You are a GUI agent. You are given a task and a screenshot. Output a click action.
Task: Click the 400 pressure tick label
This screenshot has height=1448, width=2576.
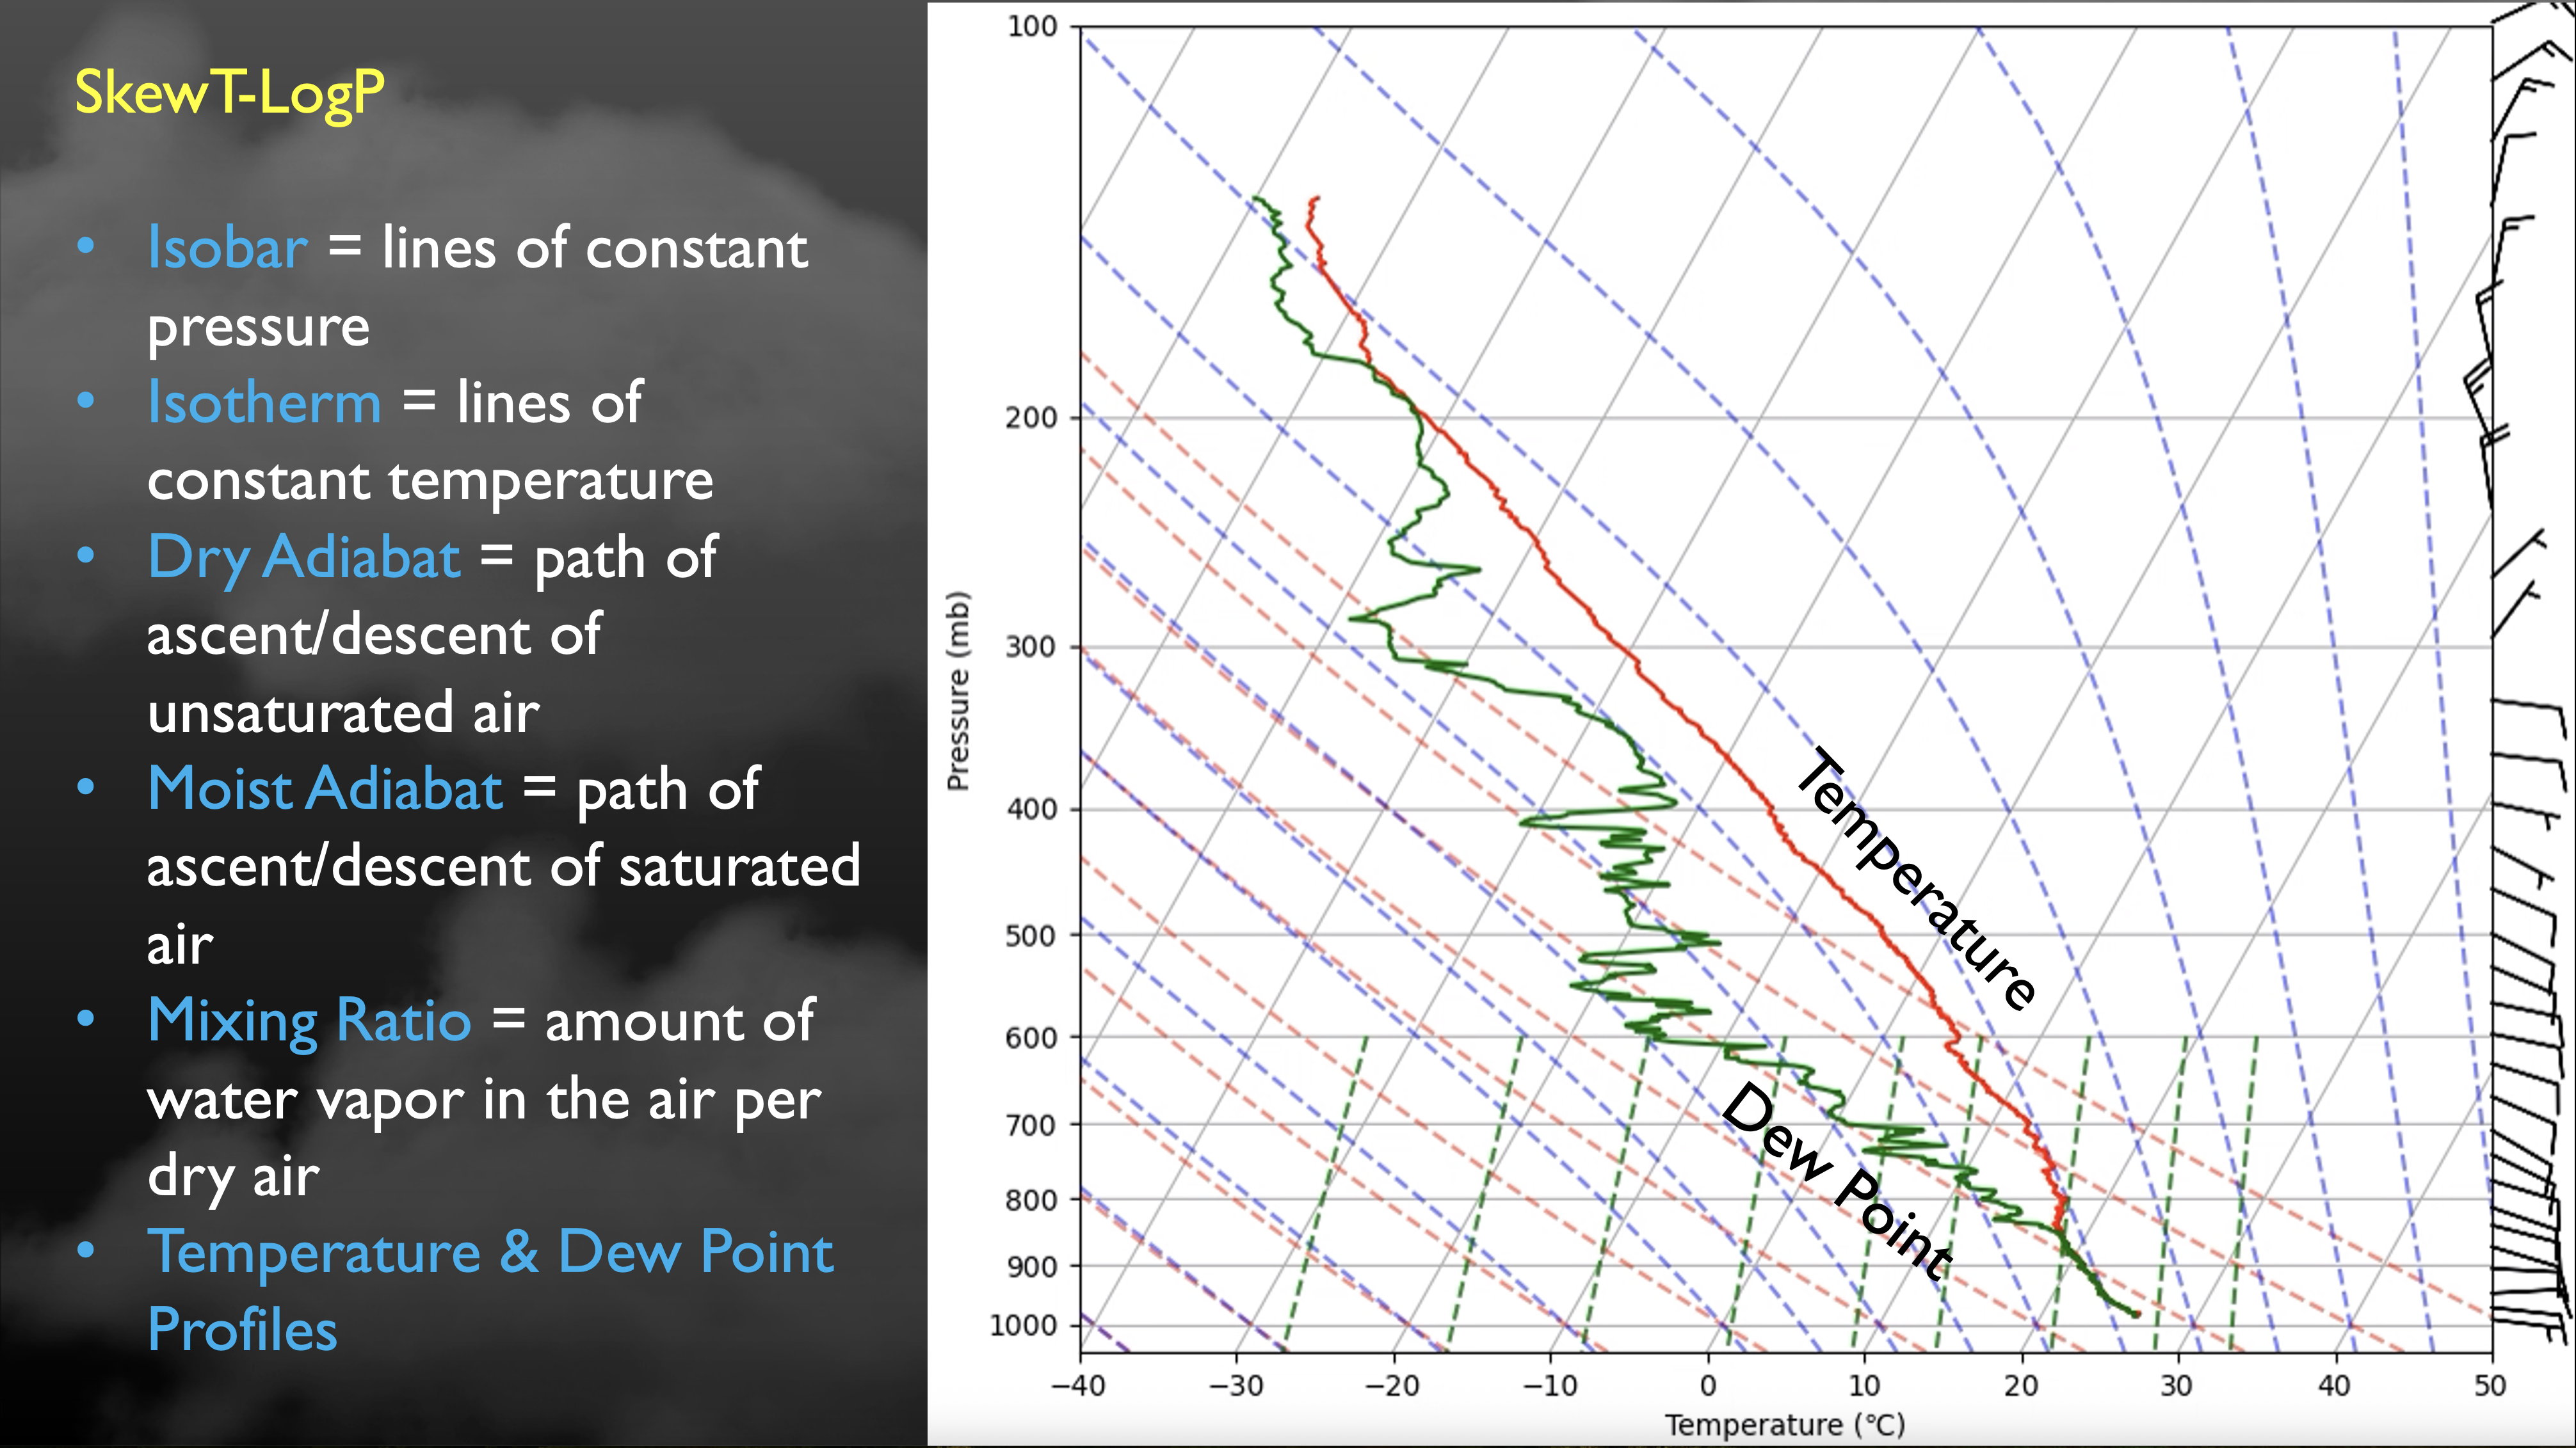point(1032,809)
